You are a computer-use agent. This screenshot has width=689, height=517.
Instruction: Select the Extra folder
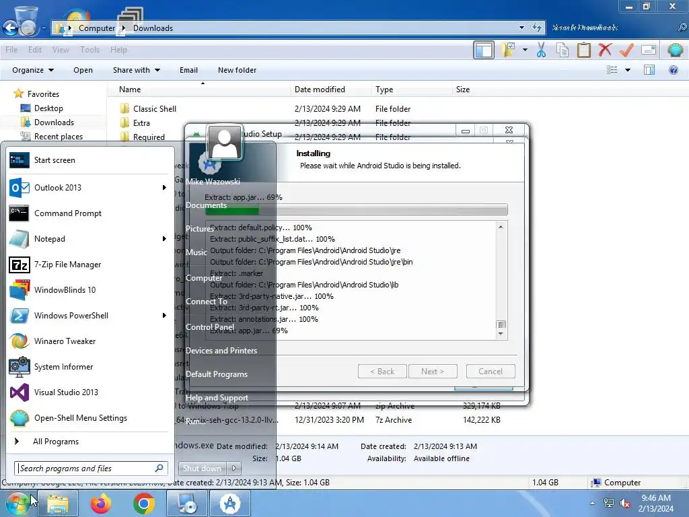coord(141,123)
